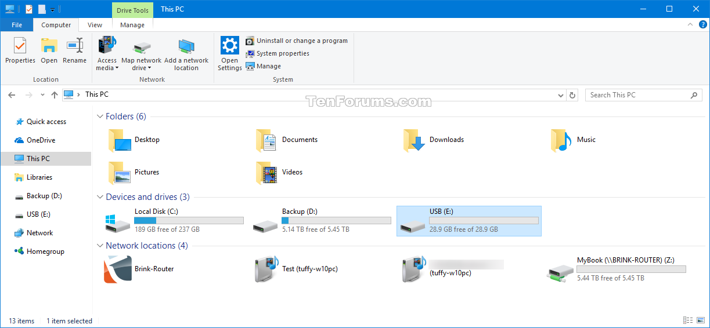Select the Pictures folder icon

tap(119, 173)
